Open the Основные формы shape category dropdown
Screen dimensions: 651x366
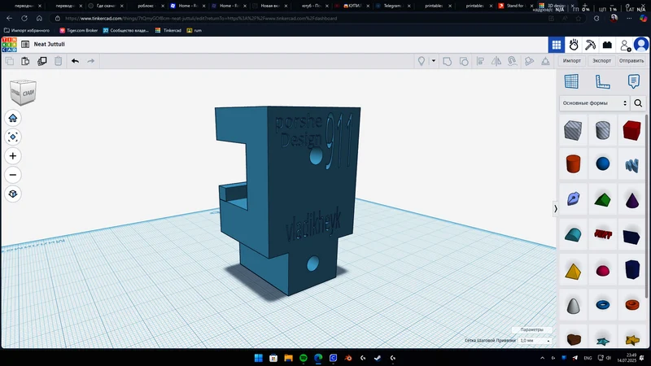tap(595, 103)
